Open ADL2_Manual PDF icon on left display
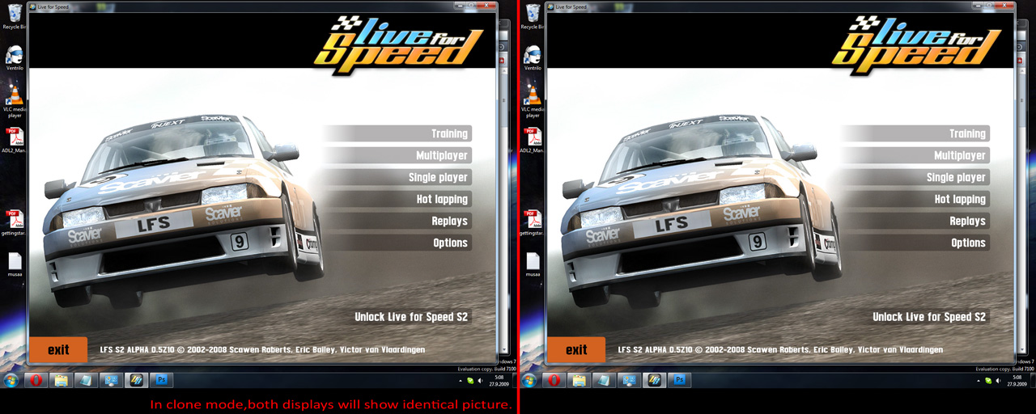The height and width of the screenshot is (414, 1036). coord(14,142)
